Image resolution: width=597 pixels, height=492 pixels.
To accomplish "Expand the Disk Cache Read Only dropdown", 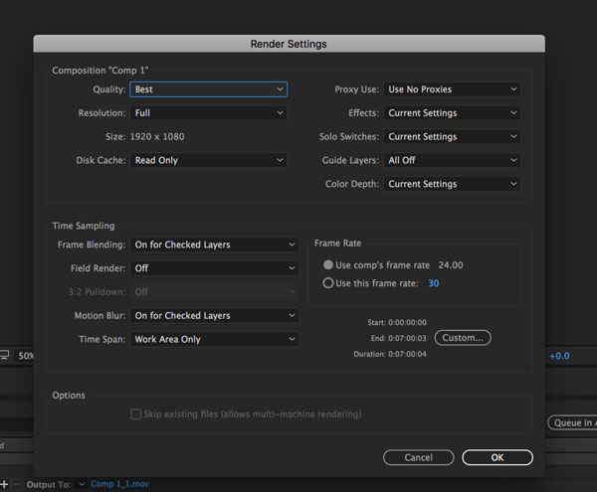I will pyautogui.click(x=209, y=160).
